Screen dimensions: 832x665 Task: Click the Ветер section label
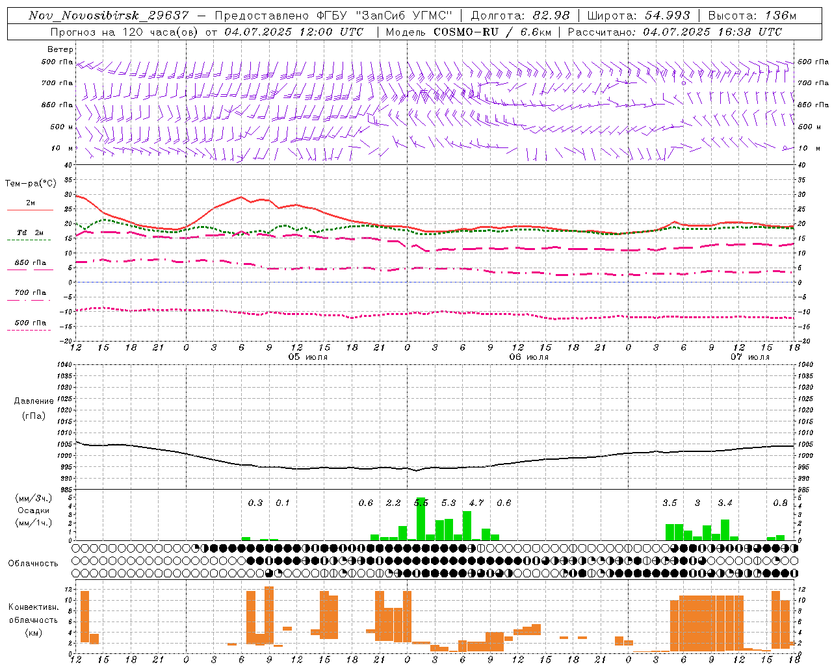60,49
